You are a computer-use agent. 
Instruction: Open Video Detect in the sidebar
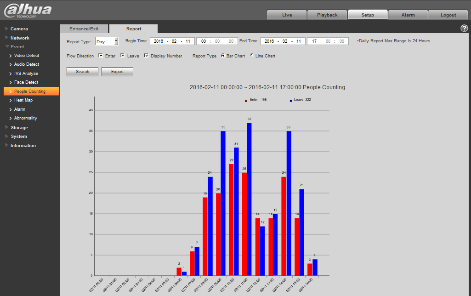27,56
